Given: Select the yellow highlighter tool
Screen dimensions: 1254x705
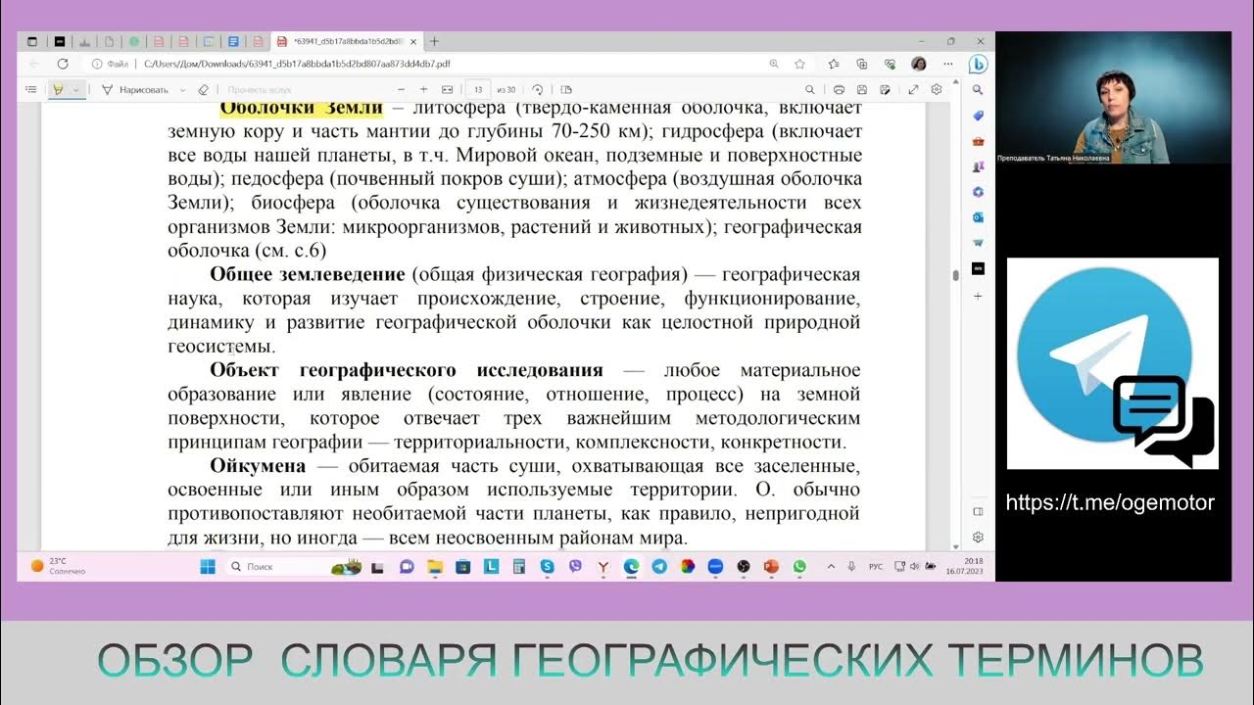Looking at the screenshot, I should pyautogui.click(x=58, y=89).
